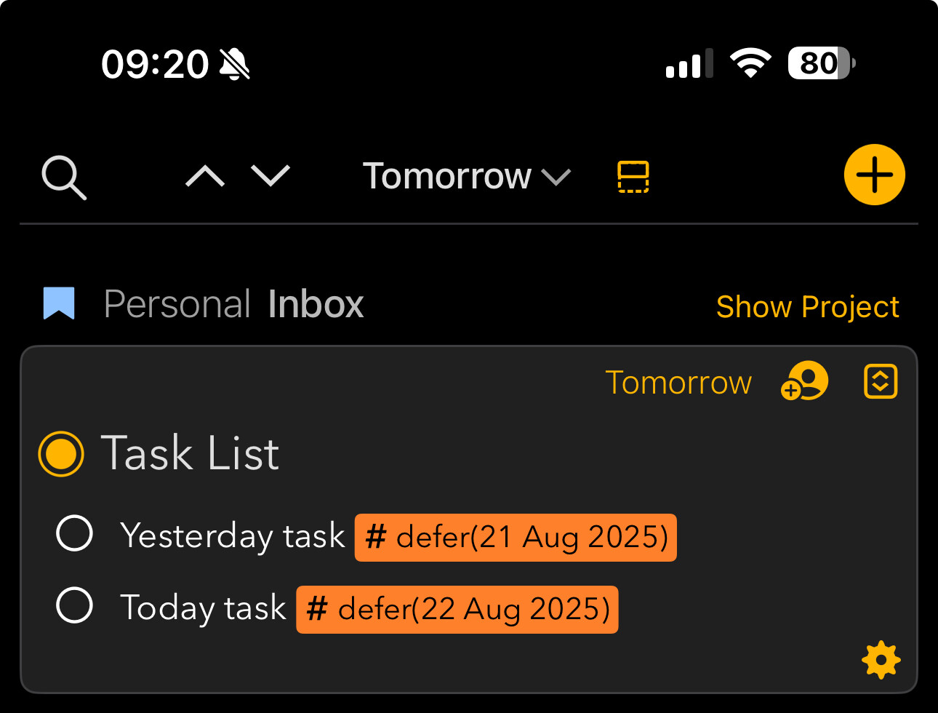This screenshot has width=938, height=713.
Task: Click the expand/collapse card icon
Action: [x=881, y=381]
